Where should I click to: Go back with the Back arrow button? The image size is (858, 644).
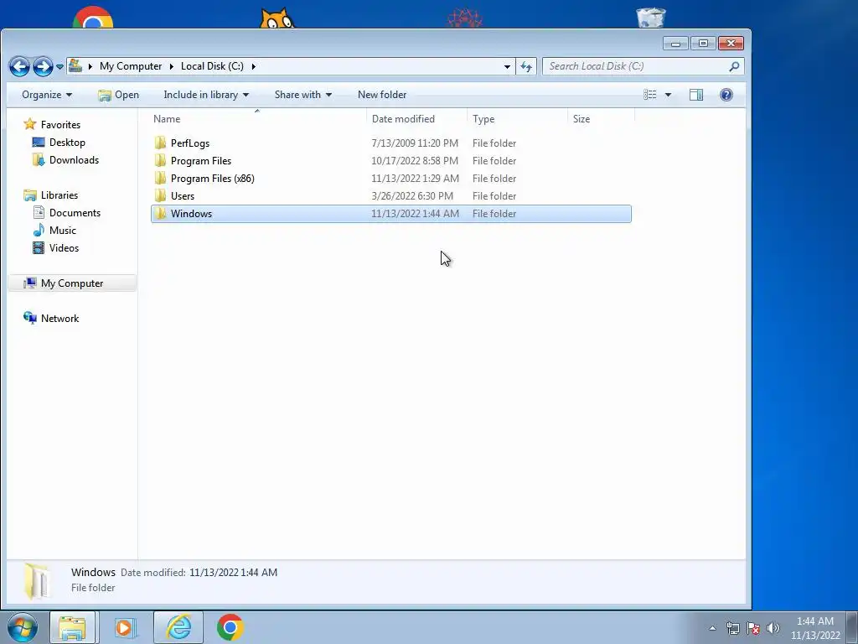[x=19, y=67]
